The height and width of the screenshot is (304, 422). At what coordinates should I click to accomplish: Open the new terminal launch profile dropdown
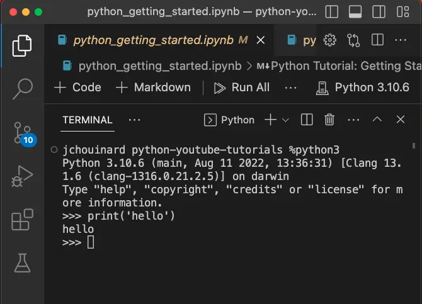[285, 120]
